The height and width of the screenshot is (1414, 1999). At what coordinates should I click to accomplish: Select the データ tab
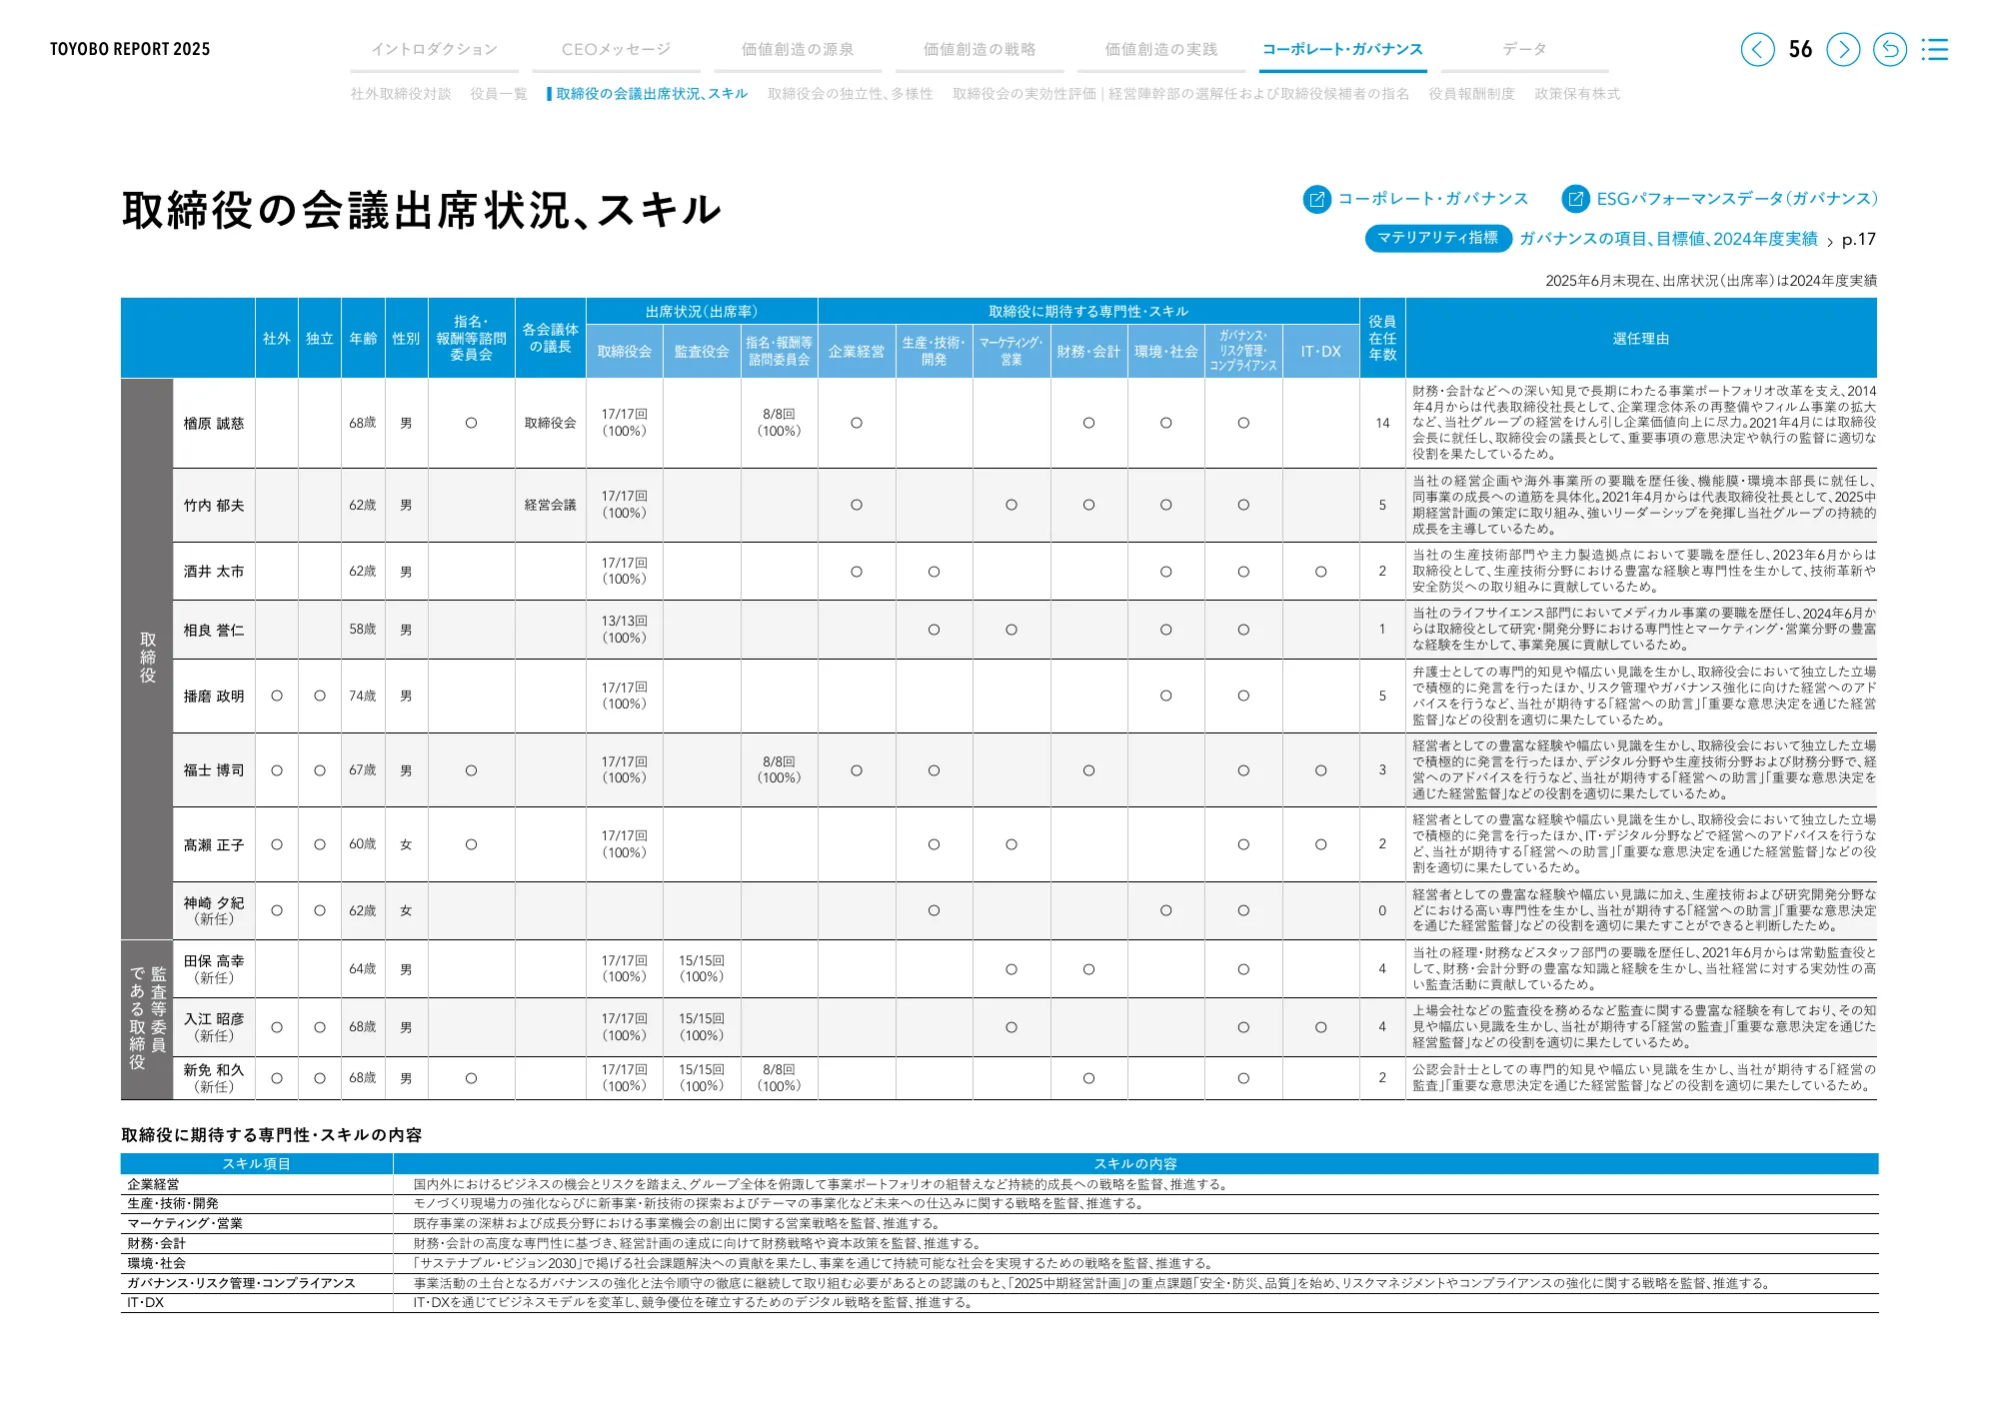(1524, 49)
